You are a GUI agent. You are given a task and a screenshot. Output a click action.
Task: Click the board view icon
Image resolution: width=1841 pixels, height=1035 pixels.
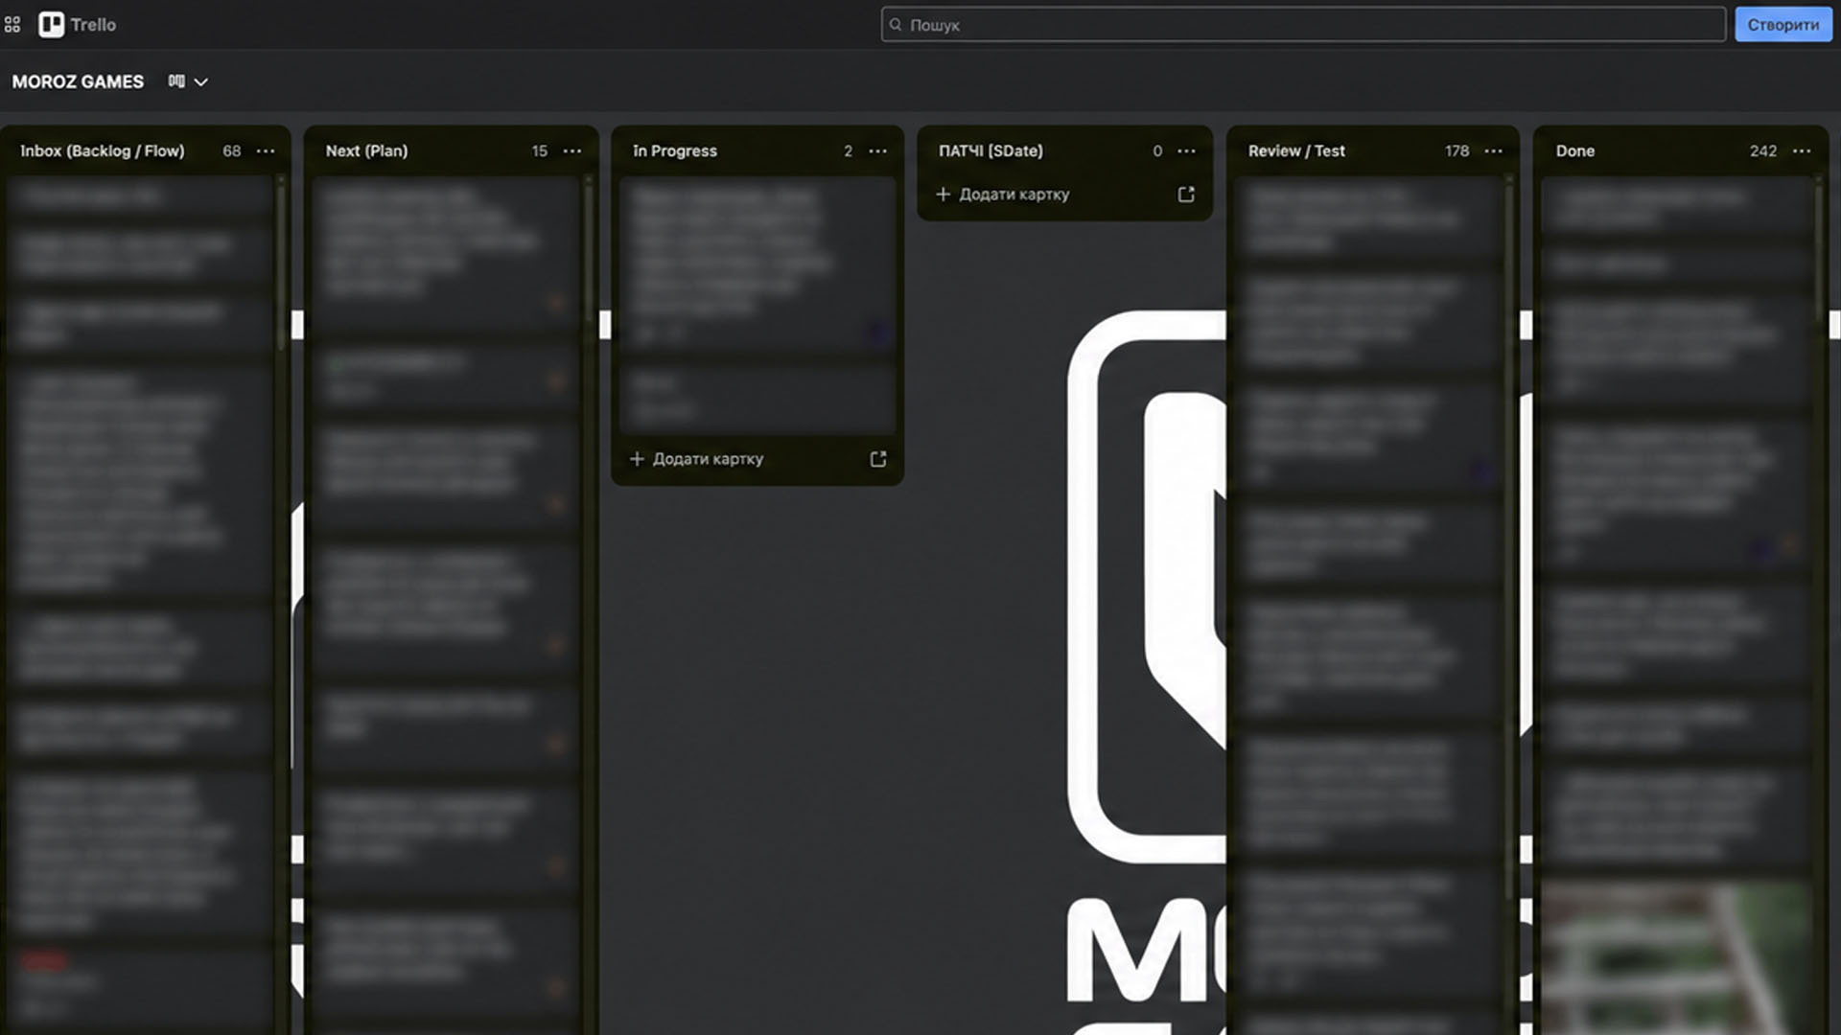pyautogui.click(x=176, y=81)
